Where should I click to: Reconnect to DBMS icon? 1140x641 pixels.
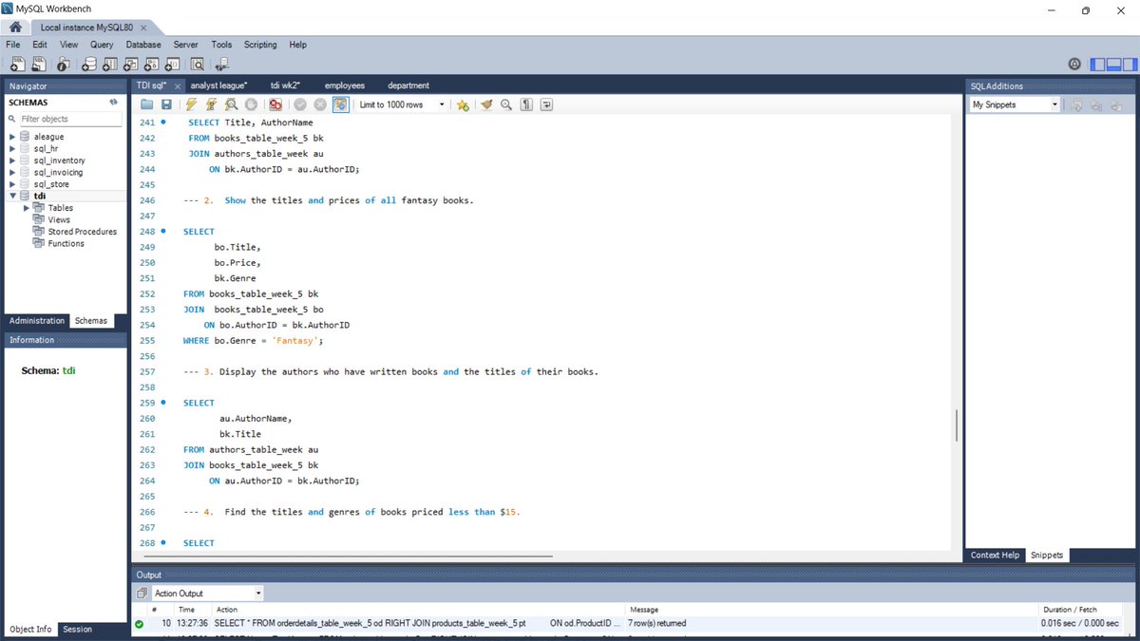click(222, 65)
